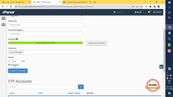
Task: Sort accounts by Log In column
Action: (12, 93)
